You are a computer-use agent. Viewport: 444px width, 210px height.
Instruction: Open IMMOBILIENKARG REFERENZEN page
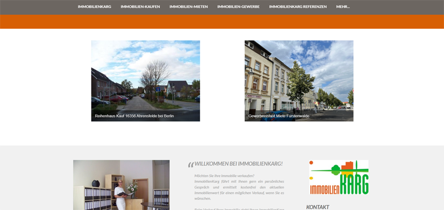298,7
